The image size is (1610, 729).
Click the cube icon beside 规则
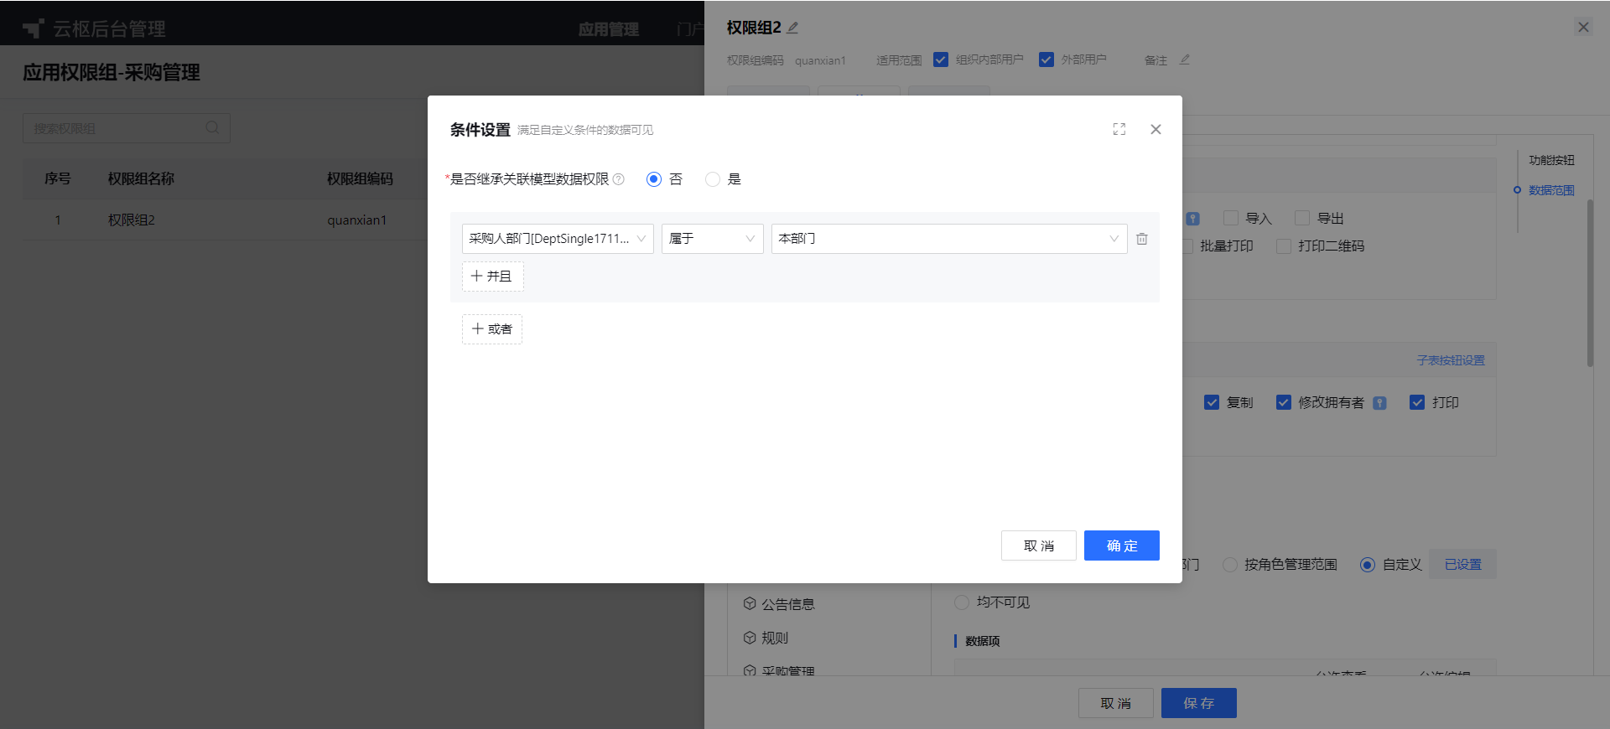tap(750, 638)
